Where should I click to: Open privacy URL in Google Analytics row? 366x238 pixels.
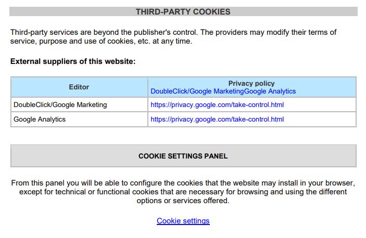(x=217, y=119)
